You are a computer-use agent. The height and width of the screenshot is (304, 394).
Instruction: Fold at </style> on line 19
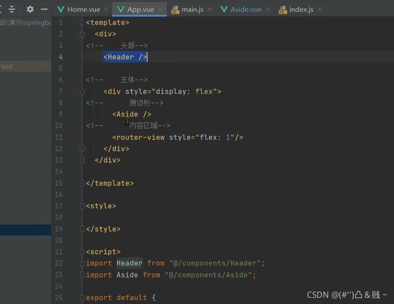pyautogui.click(x=82, y=229)
